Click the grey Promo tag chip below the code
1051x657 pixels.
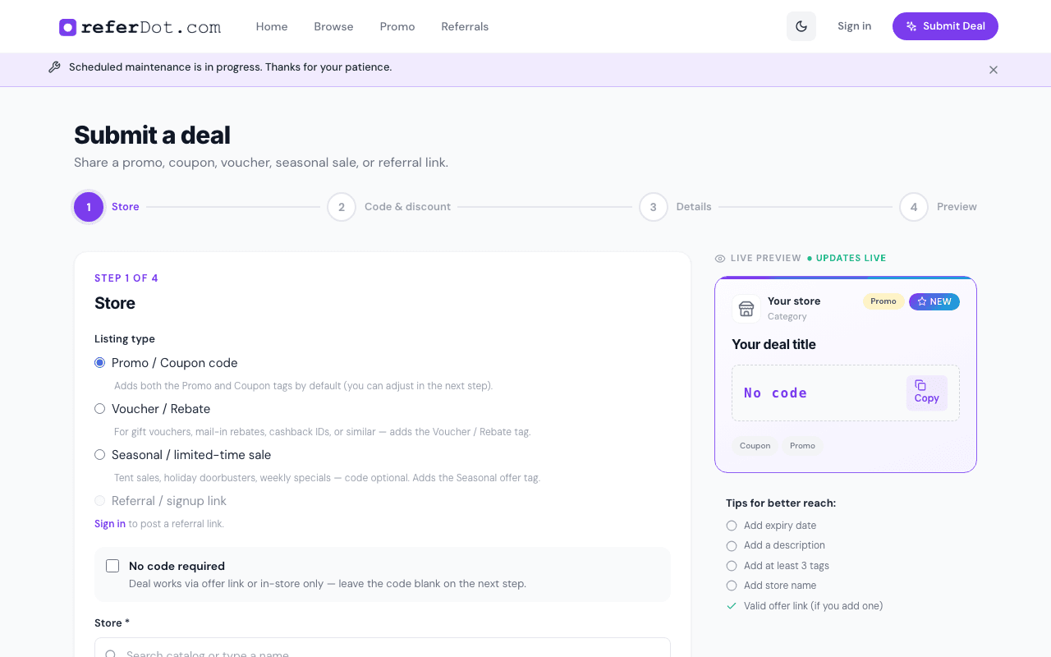pos(802,446)
